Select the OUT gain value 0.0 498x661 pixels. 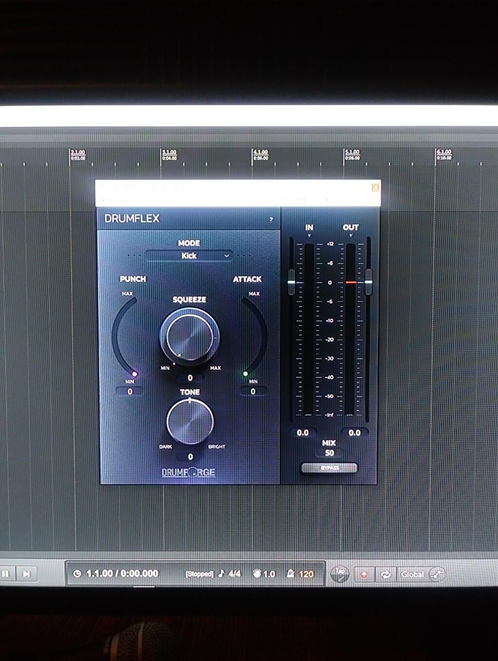click(x=355, y=433)
